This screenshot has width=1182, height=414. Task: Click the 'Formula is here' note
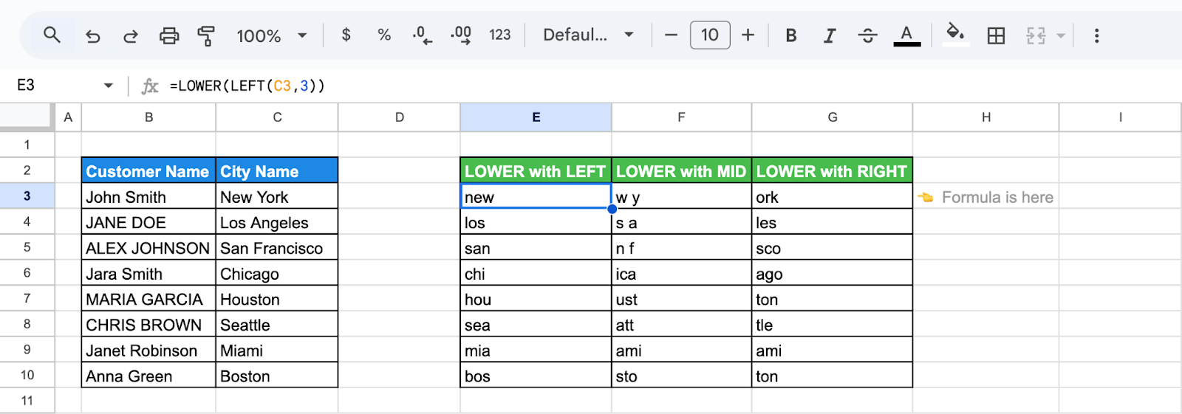coord(997,197)
